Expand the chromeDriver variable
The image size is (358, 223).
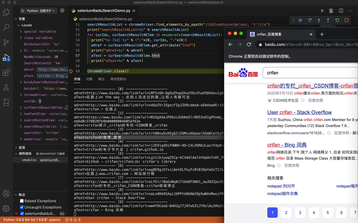(21, 95)
